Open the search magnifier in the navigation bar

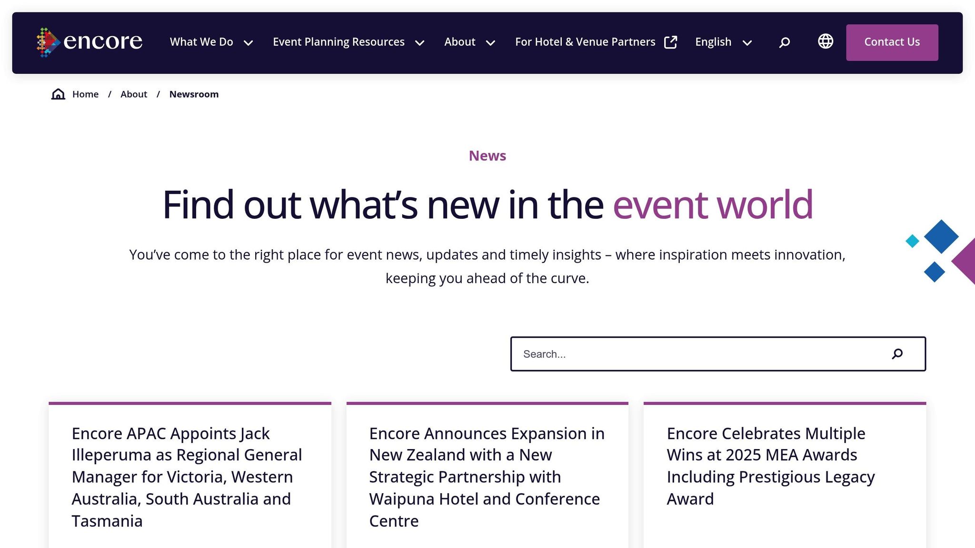coord(783,42)
